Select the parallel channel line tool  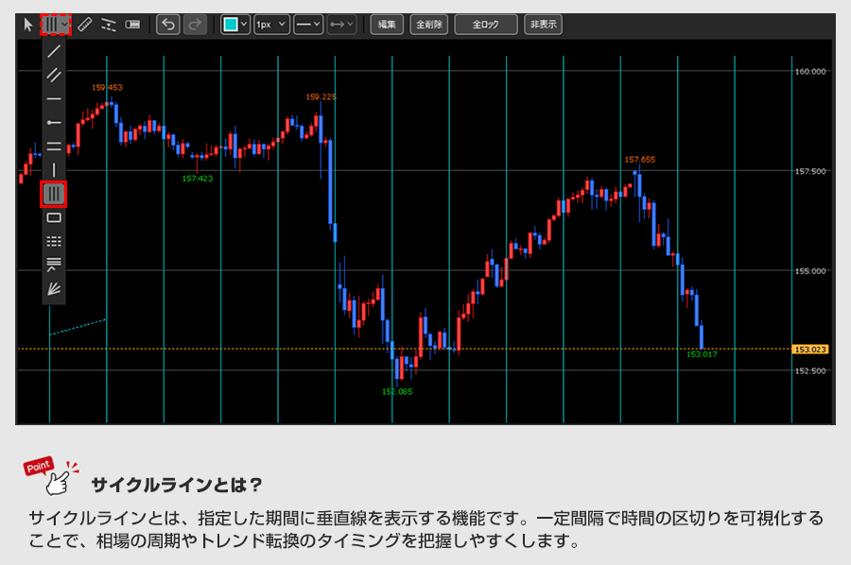[54, 75]
